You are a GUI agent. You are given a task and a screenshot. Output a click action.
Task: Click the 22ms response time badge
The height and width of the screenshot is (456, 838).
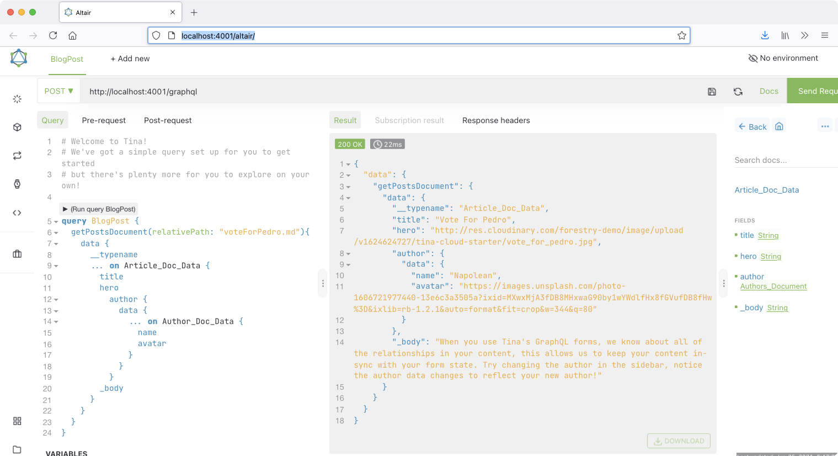388,144
